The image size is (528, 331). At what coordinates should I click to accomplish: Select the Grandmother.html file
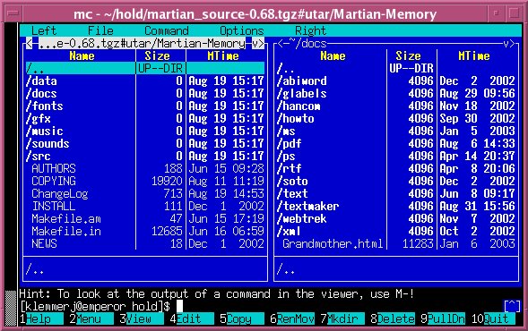point(396,243)
